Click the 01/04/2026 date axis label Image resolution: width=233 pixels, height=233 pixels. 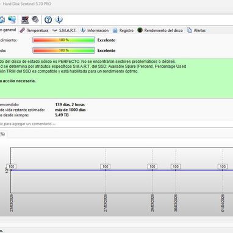point(223,203)
